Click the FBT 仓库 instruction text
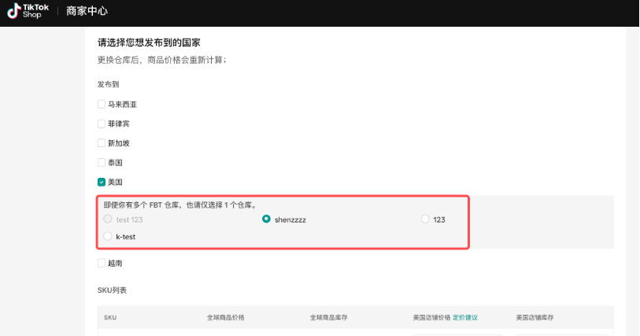Screen dimensions: 640x336 pos(180,205)
